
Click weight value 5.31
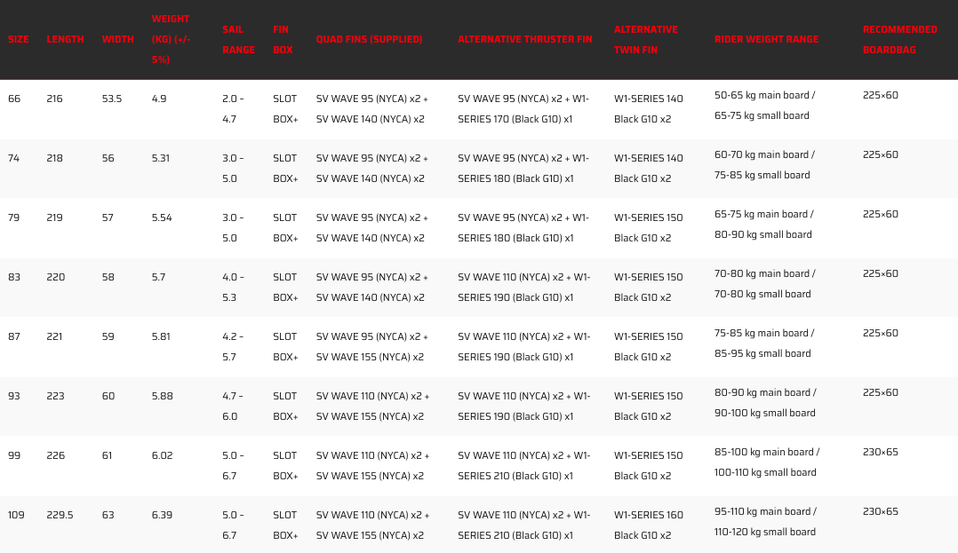161,157
